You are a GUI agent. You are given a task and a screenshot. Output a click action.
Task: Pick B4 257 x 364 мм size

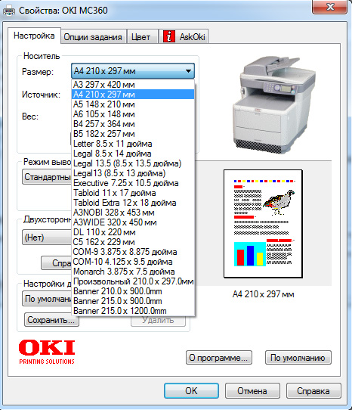[133, 124]
